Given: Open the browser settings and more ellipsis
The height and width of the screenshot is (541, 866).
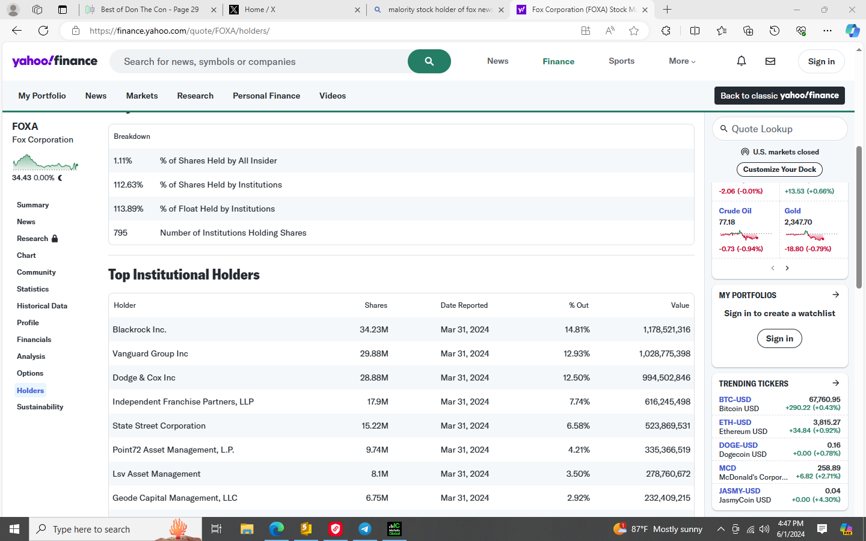Looking at the screenshot, I should [x=828, y=31].
